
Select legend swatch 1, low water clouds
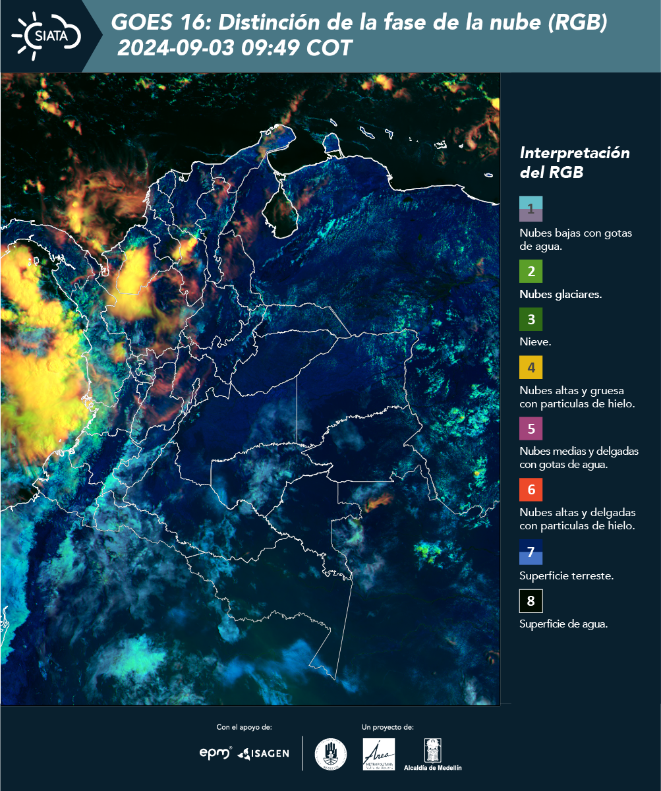(531, 209)
